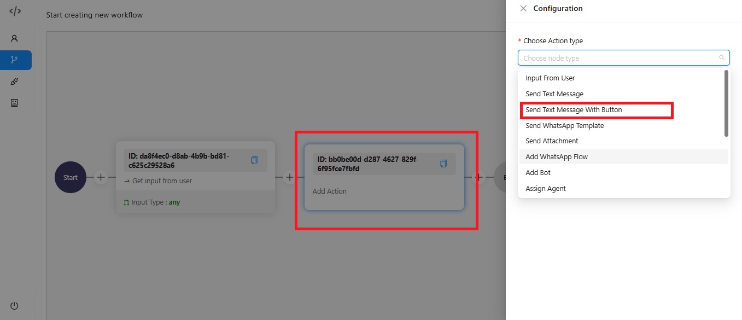The width and height of the screenshot is (742, 320).
Task: Click the plus icon after the Start node
Action: (101, 177)
